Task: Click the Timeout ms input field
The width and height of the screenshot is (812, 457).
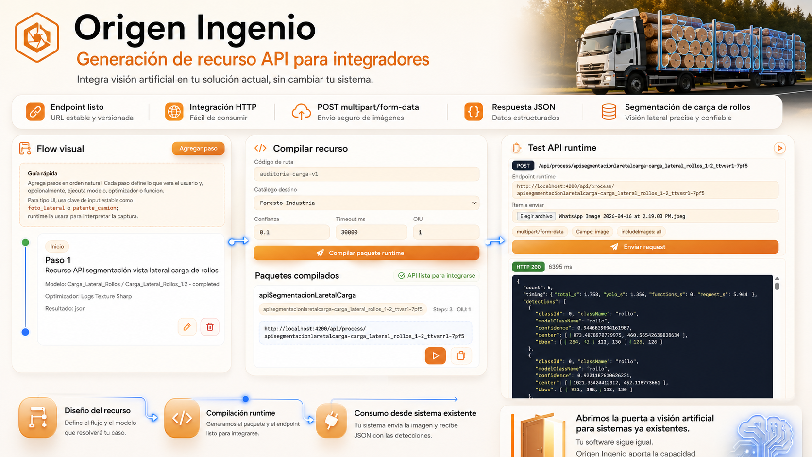Action: (371, 232)
